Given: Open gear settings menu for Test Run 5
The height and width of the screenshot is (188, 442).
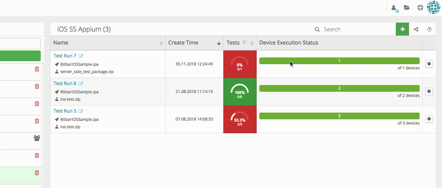Looking at the screenshot, I should pos(429,119).
